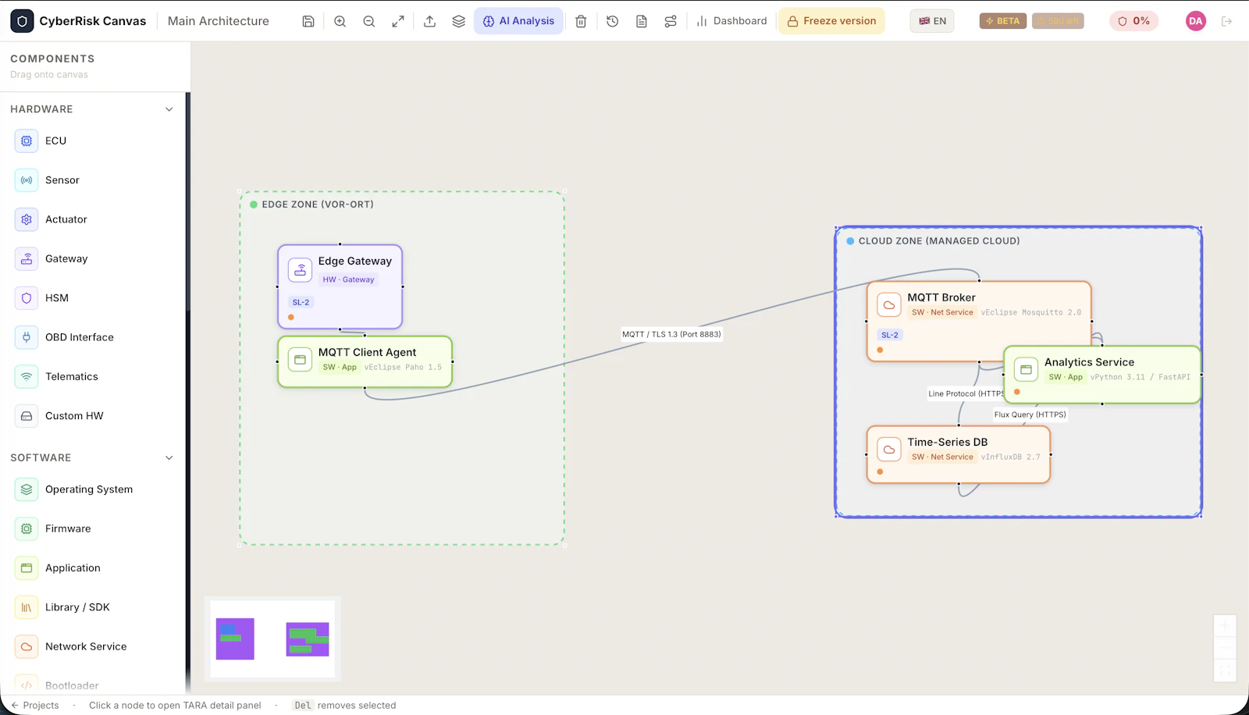The width and height of the screenshot is (1249, 715).
Task: Select the Firmware component
Action: 94,528
